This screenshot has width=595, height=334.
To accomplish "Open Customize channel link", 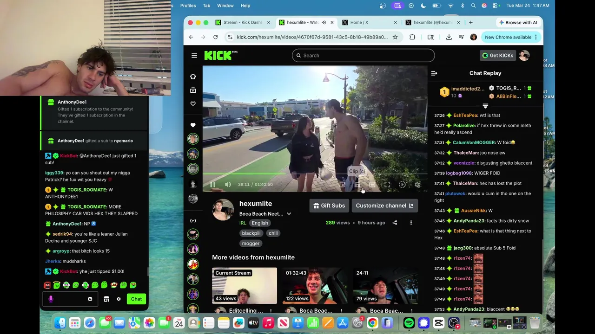I will point(384,206).
